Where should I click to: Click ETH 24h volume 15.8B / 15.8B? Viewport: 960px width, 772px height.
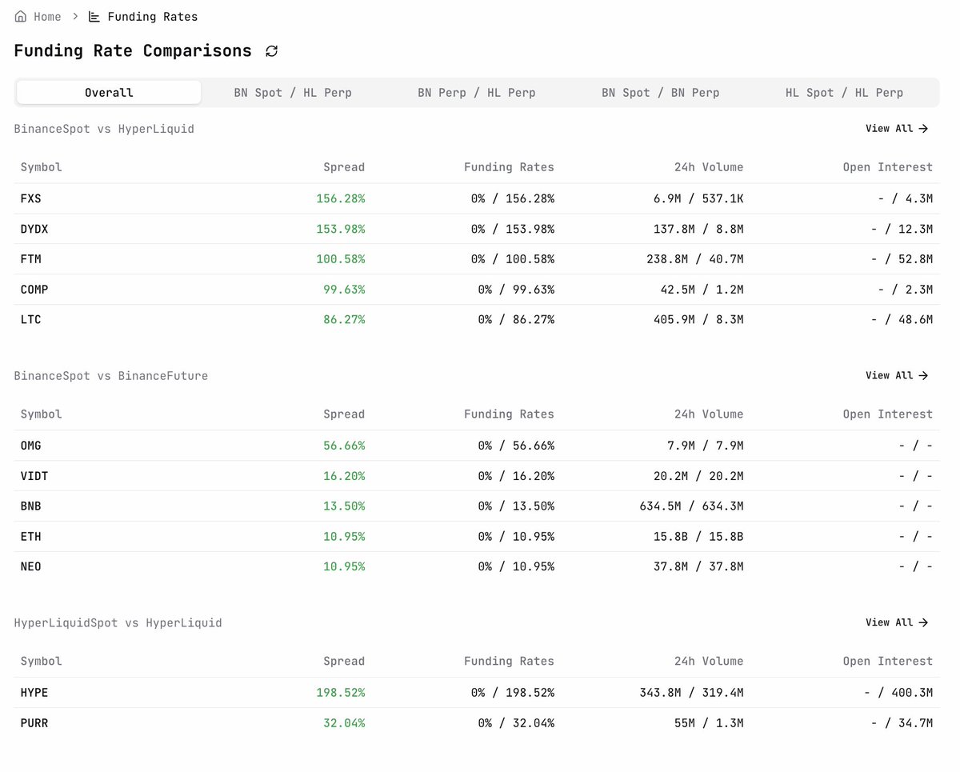point(698,536)
